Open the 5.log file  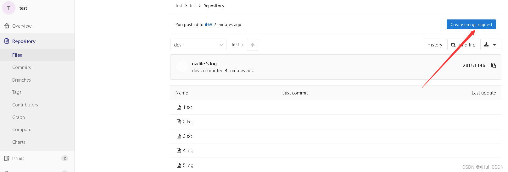pos(188,165)
